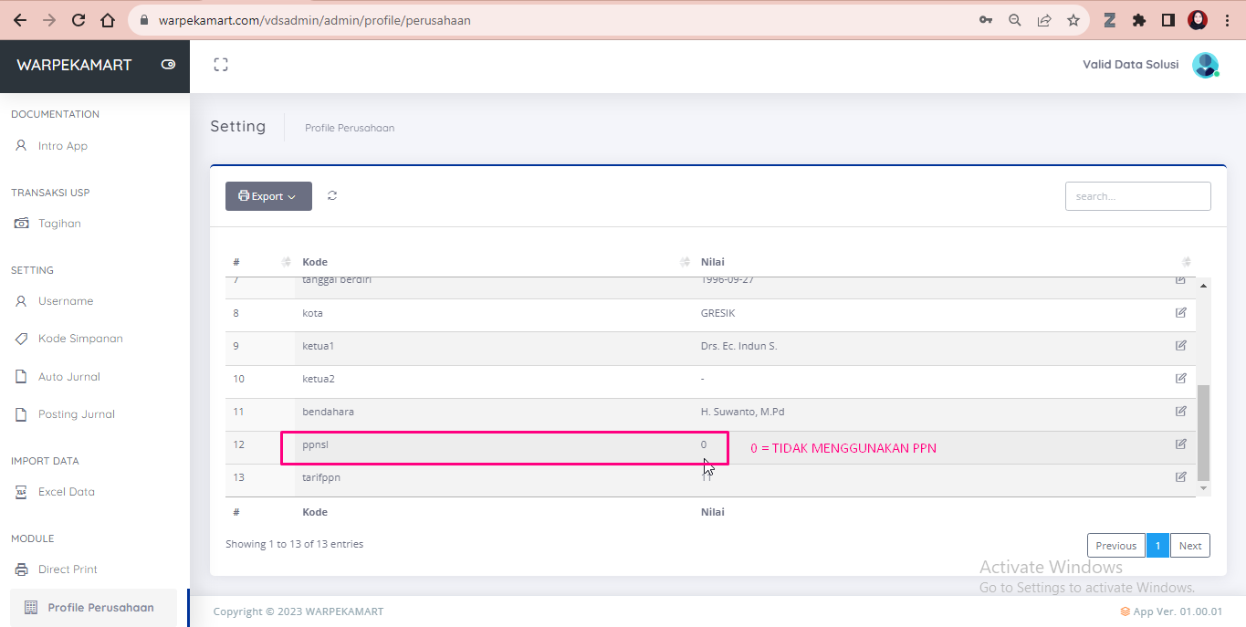Go to Previous page of entries
The width and height of the screenshot is (1246, 627).
click(1115, 546)
